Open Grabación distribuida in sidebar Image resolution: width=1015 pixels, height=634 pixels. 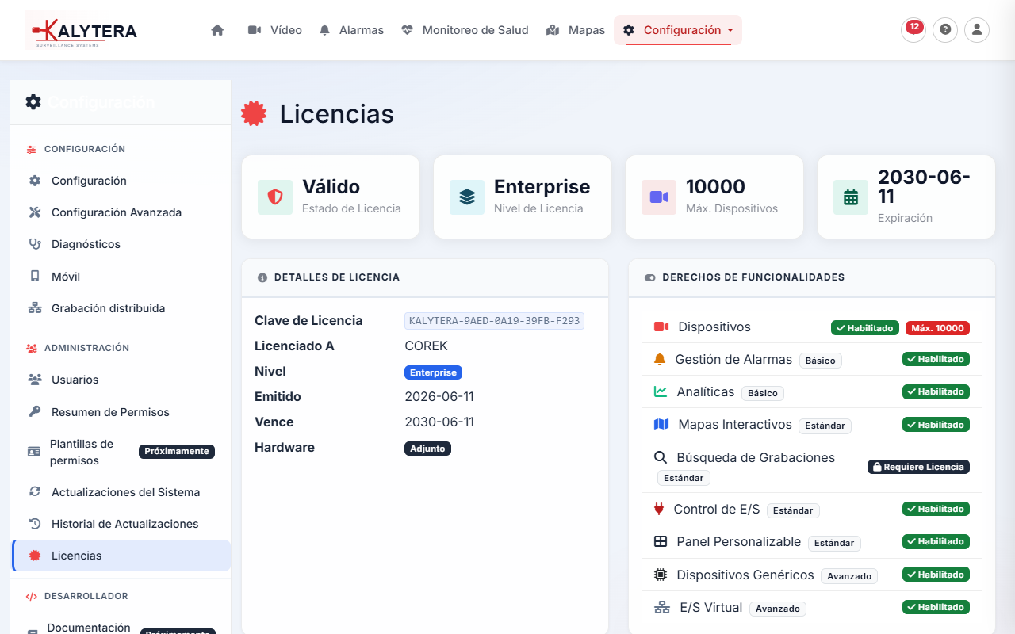(121, 308)
